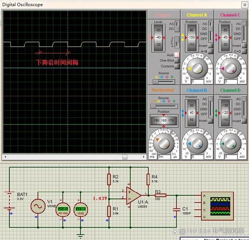Click the AC voltmeter showing +1.63
This screenshot has height=240, width=249.
63,209
